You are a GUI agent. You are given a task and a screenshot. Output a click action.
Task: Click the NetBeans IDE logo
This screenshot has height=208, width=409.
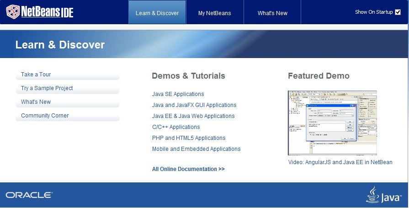click(x=40, y=12)
